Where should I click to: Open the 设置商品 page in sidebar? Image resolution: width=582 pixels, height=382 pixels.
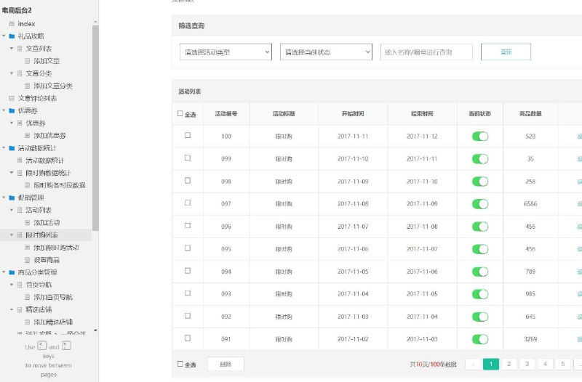[47, 260]
